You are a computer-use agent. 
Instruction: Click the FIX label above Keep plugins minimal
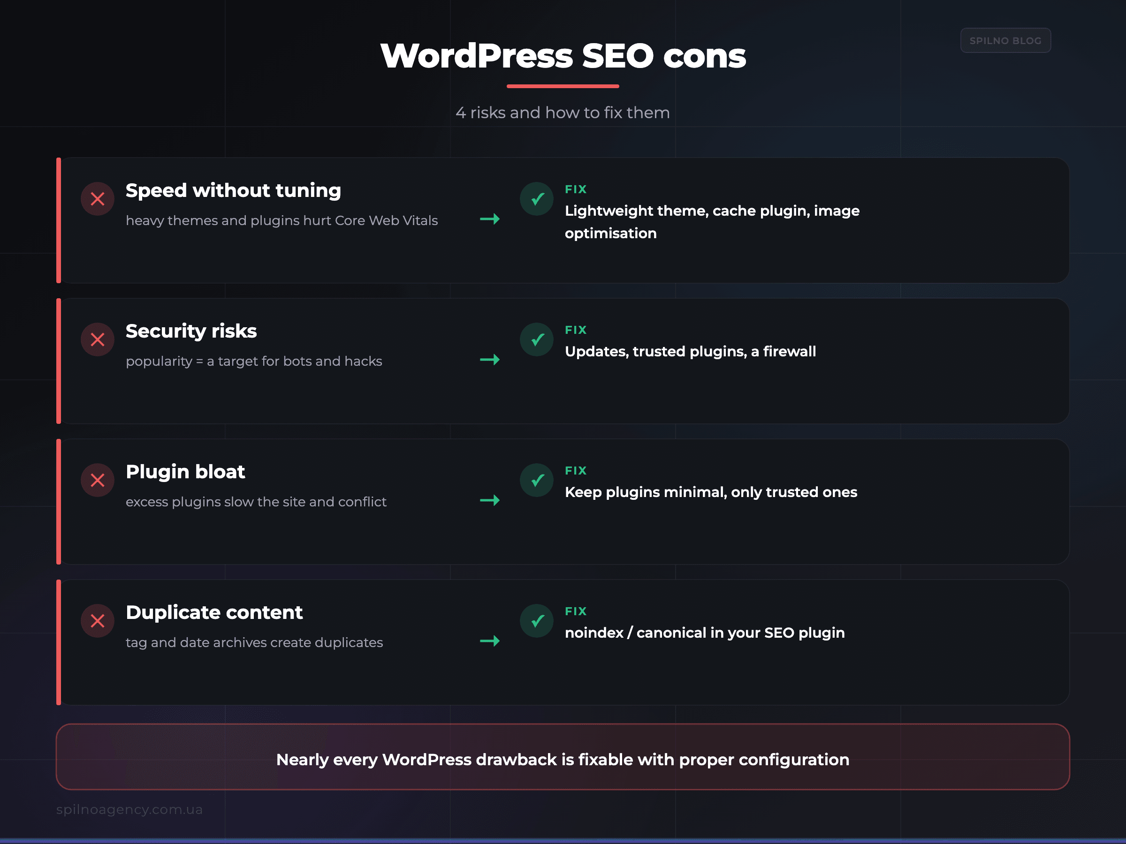tap(576, 471)
